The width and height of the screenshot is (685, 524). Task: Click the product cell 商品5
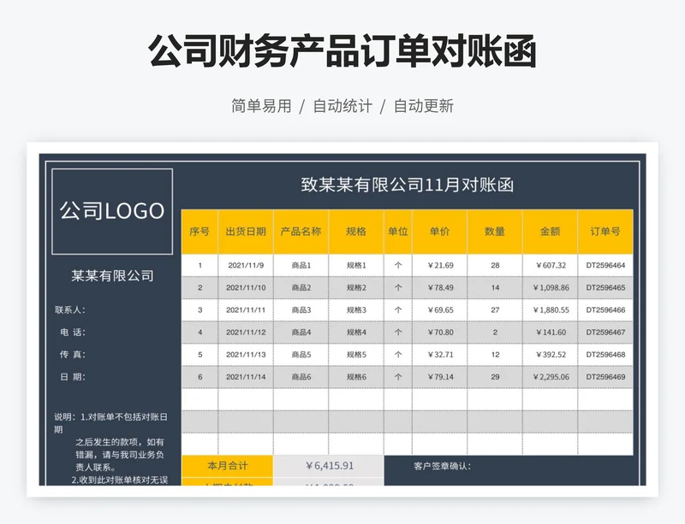[x=301, y=354]
